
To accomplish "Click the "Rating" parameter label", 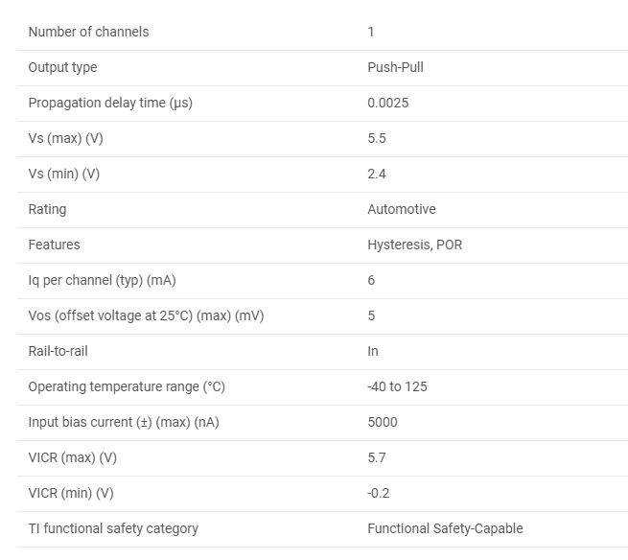I will coord(48,209).
